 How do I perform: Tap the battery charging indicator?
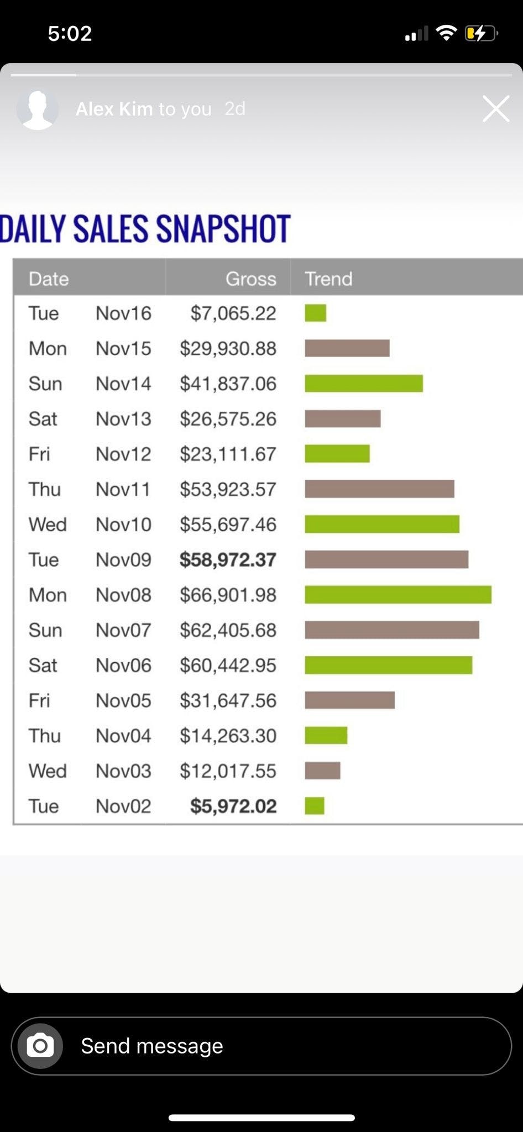coord(480,33)
